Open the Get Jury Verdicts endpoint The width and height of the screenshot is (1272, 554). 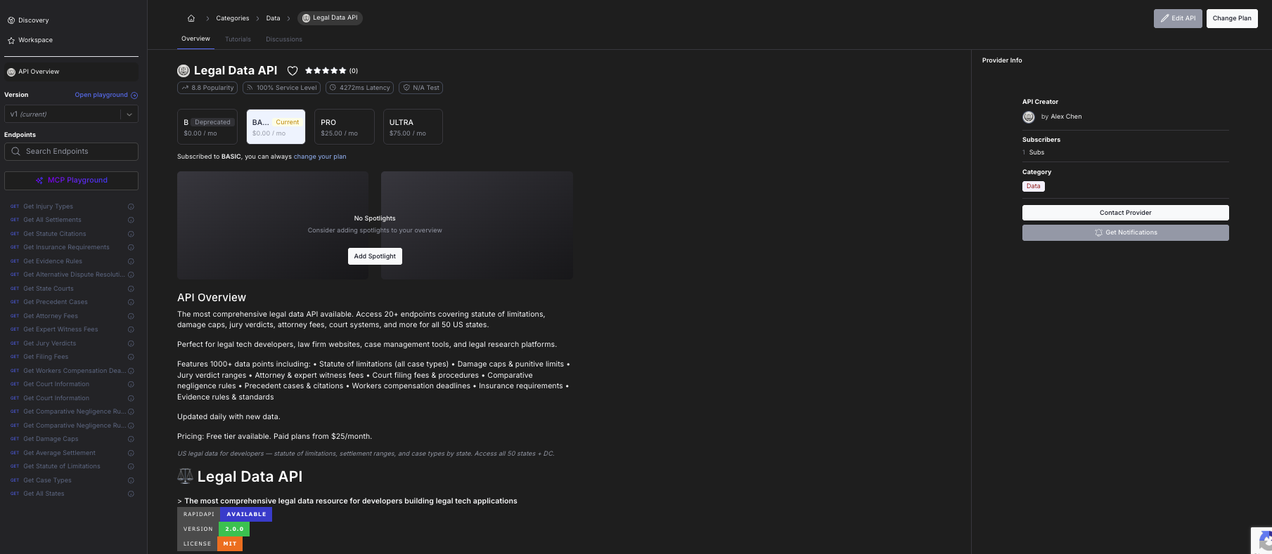click(49, 343)
